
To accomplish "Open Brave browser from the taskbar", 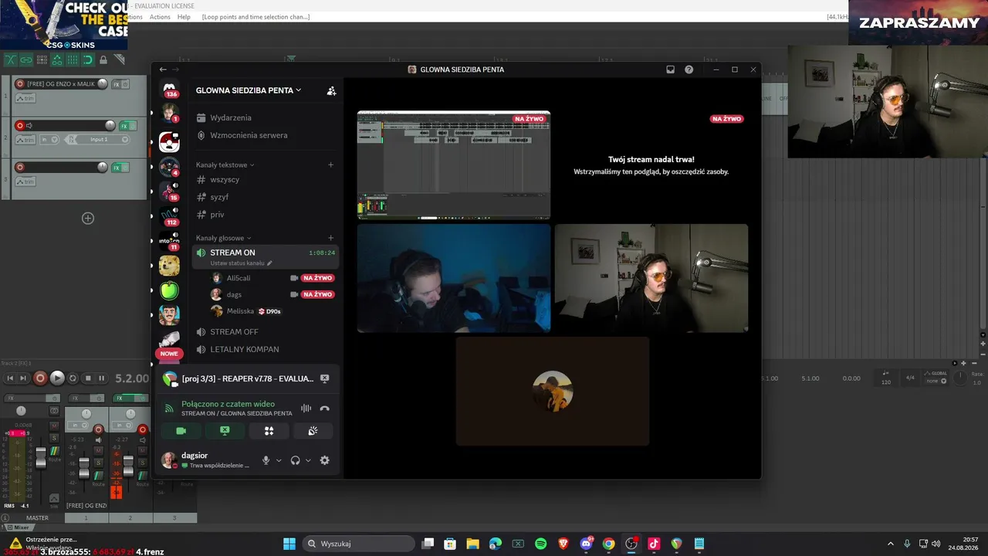I will pyautogui.click(x=563, y=544).
